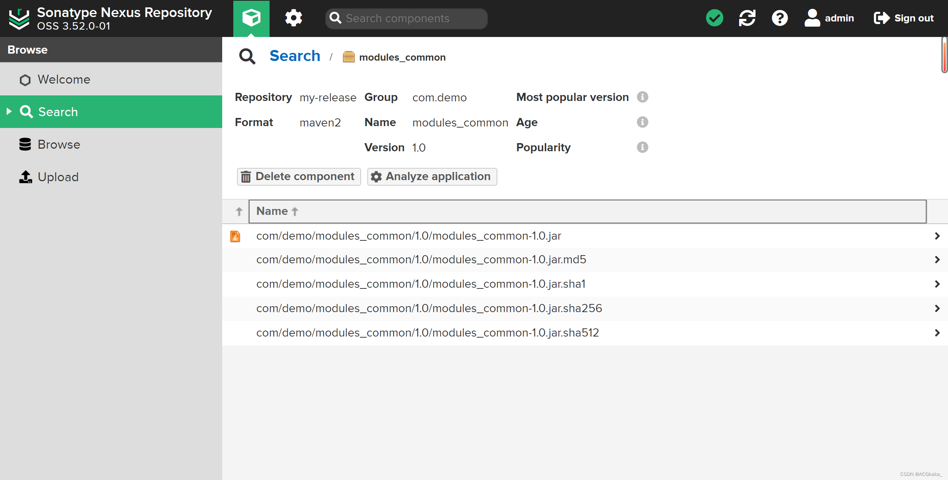Screen dimensions: 948x480
Task: Click the orange jar file asset icon
Action: click(x=235, y=236)
